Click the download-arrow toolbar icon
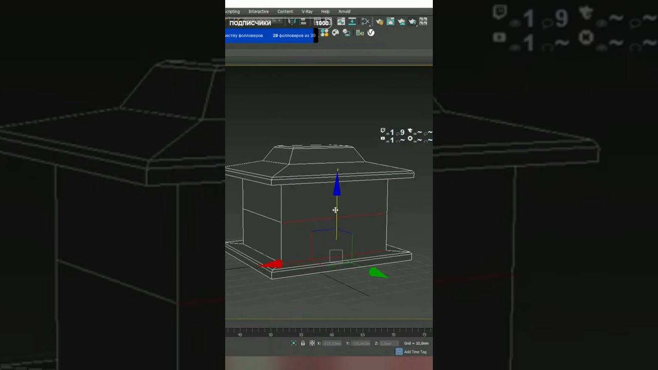The image size is (658, 370). 352,22
